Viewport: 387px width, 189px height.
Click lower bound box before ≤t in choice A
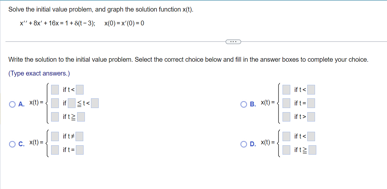click(72, 103)
